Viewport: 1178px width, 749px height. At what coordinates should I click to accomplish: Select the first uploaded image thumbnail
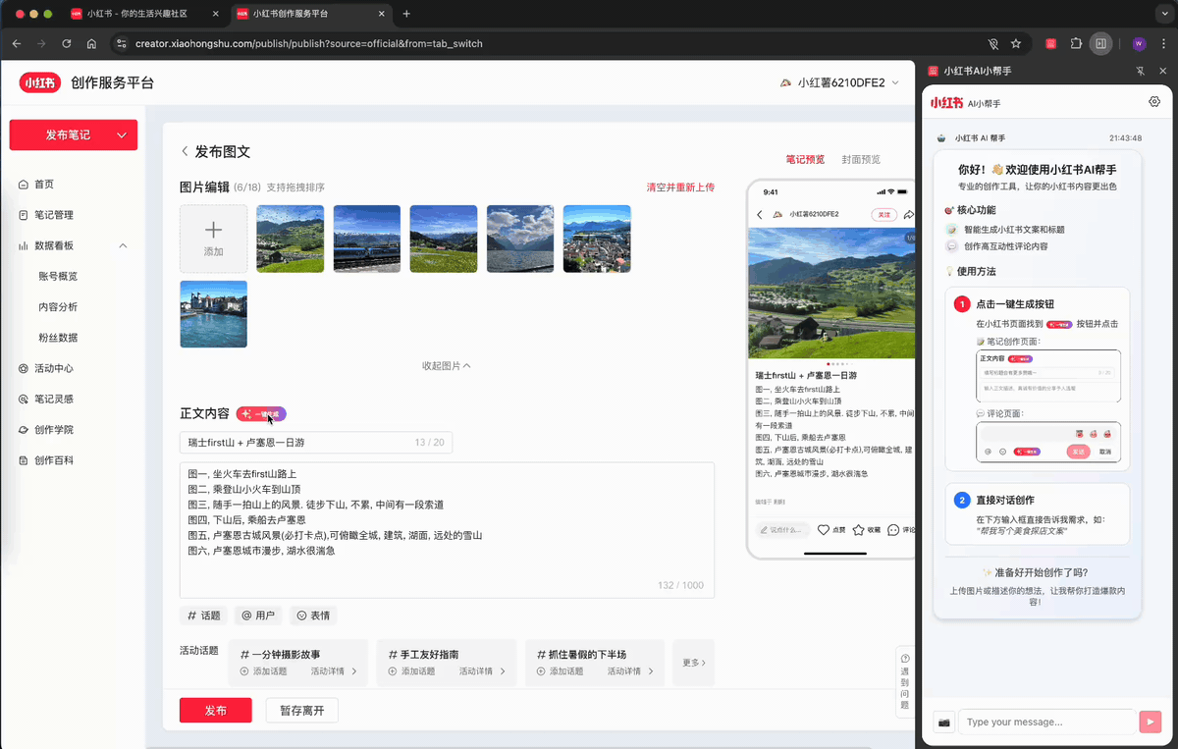[x=290, y=239]
